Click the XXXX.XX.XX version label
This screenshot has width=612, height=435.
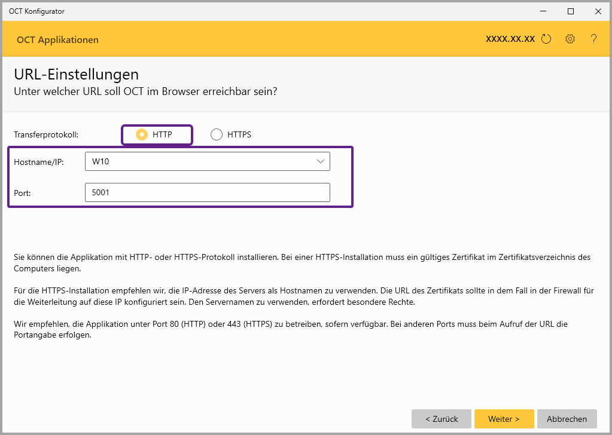tap(510, 39)
